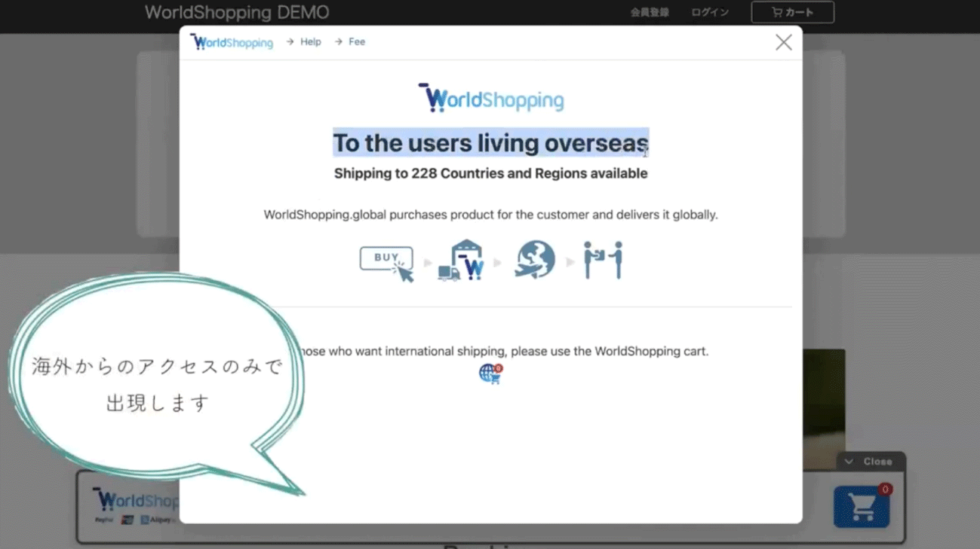The height and width of the screenshot is (549, 980).
Task: Click the large WorldShopping logo in dialog
Action: coord(491,98)
